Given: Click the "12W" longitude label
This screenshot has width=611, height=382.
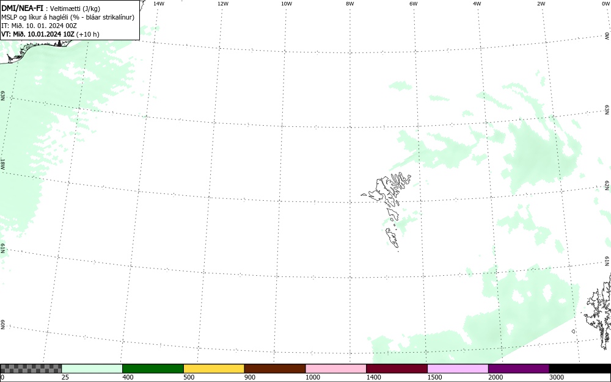Looking at the screenshot, I should [x=223, y=4].
